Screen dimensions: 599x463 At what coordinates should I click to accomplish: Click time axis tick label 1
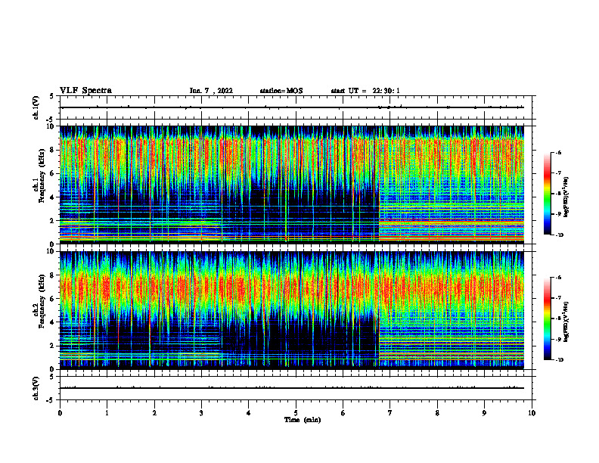[x=107, y=413]
